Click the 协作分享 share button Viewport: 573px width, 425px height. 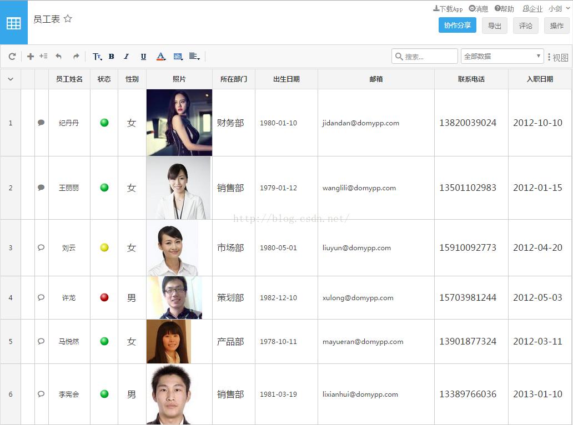pyautogui.click(x=457, y=25)
